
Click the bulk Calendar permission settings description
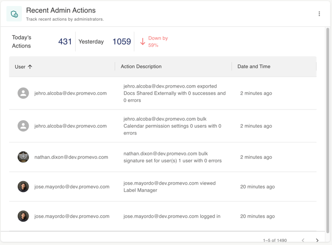172,126
